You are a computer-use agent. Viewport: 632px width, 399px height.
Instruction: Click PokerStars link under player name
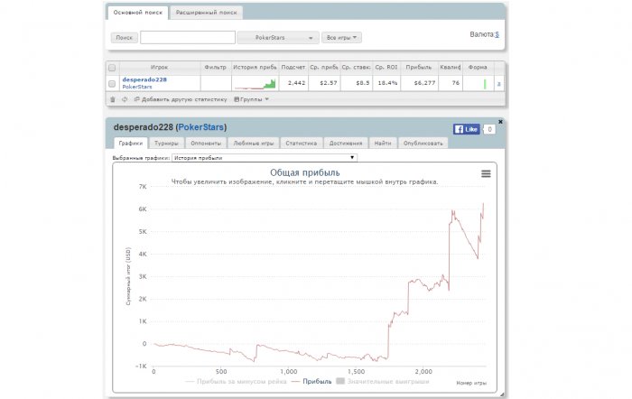[137, 87]
